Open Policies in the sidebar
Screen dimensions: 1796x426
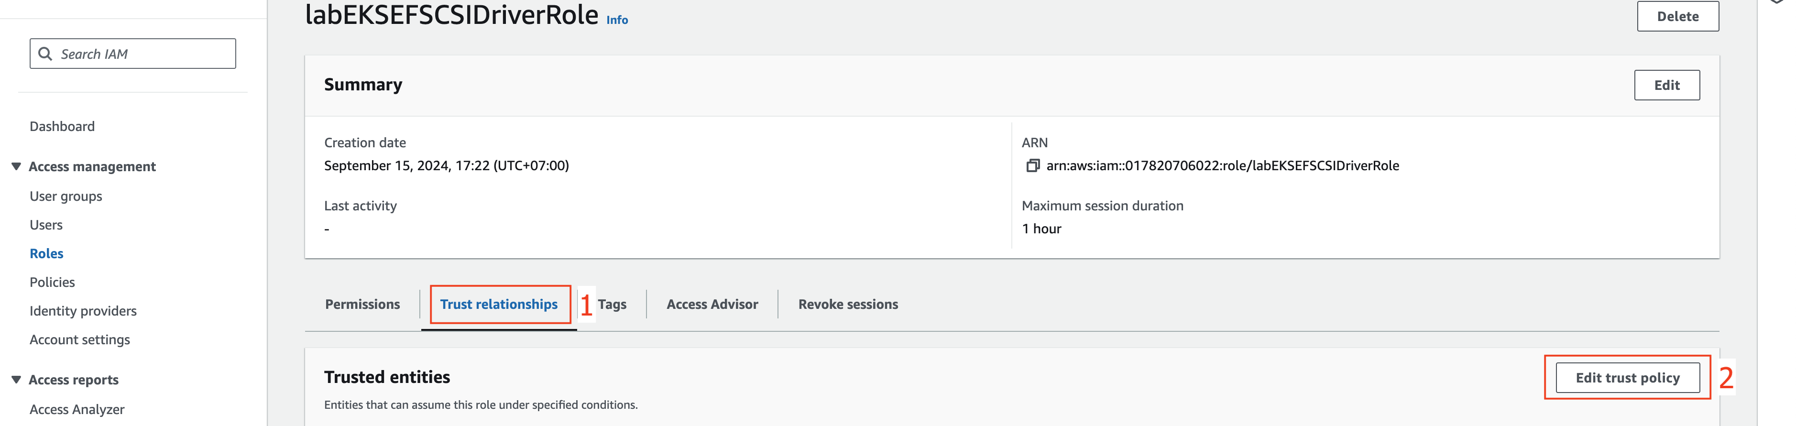pos(52,282)
